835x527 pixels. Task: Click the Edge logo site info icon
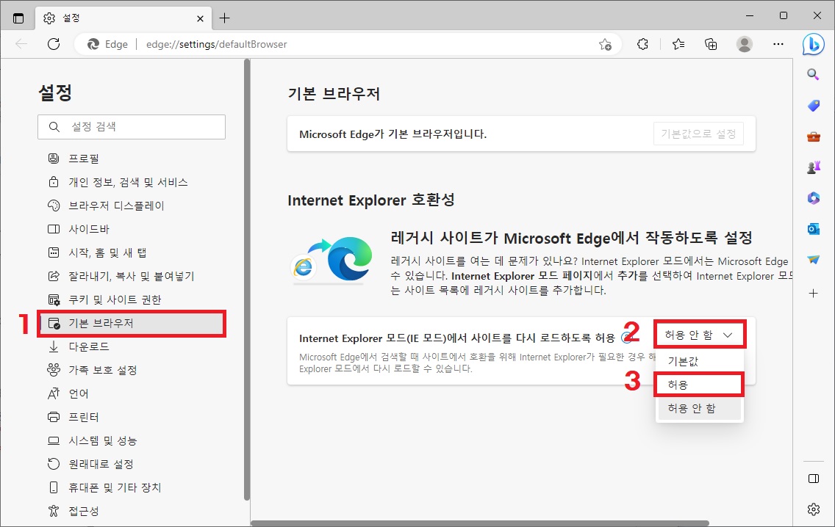[93, 44]
